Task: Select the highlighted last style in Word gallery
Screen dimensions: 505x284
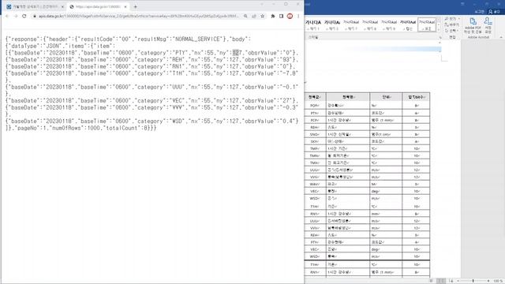Action: point(427,24)
